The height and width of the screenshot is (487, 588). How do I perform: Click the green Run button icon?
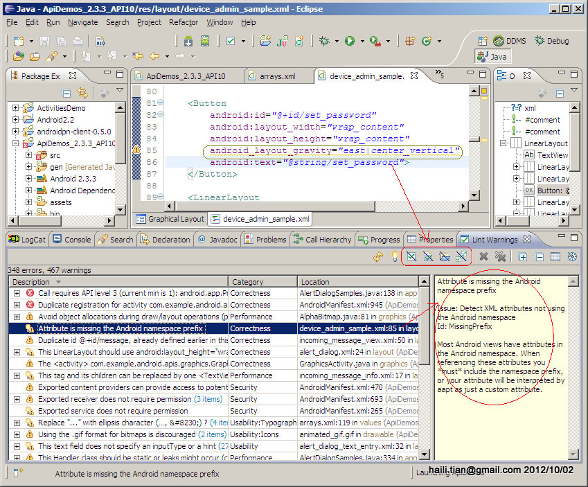[350, 41]
